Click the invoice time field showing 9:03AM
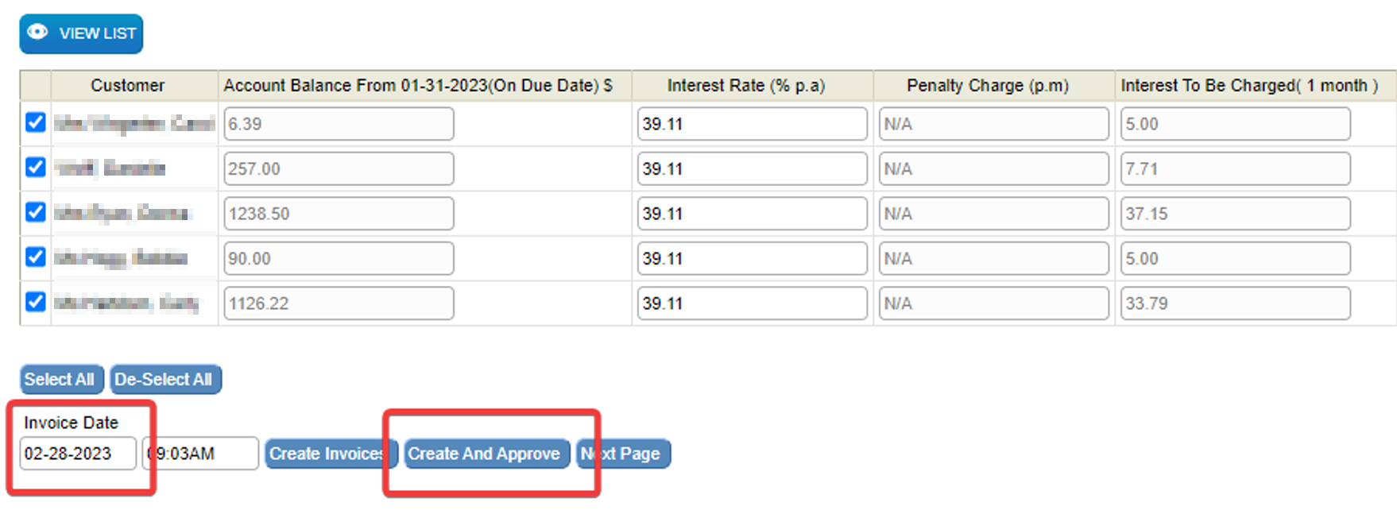Viewport: 1397px width, 514px height. (200, 454)
